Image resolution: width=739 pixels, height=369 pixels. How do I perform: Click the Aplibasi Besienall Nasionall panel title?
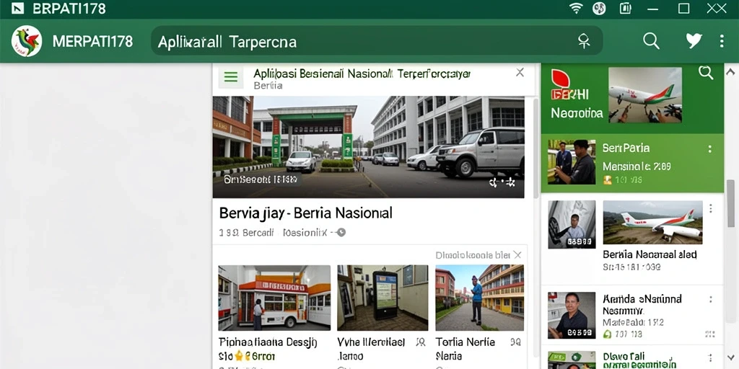362,74
